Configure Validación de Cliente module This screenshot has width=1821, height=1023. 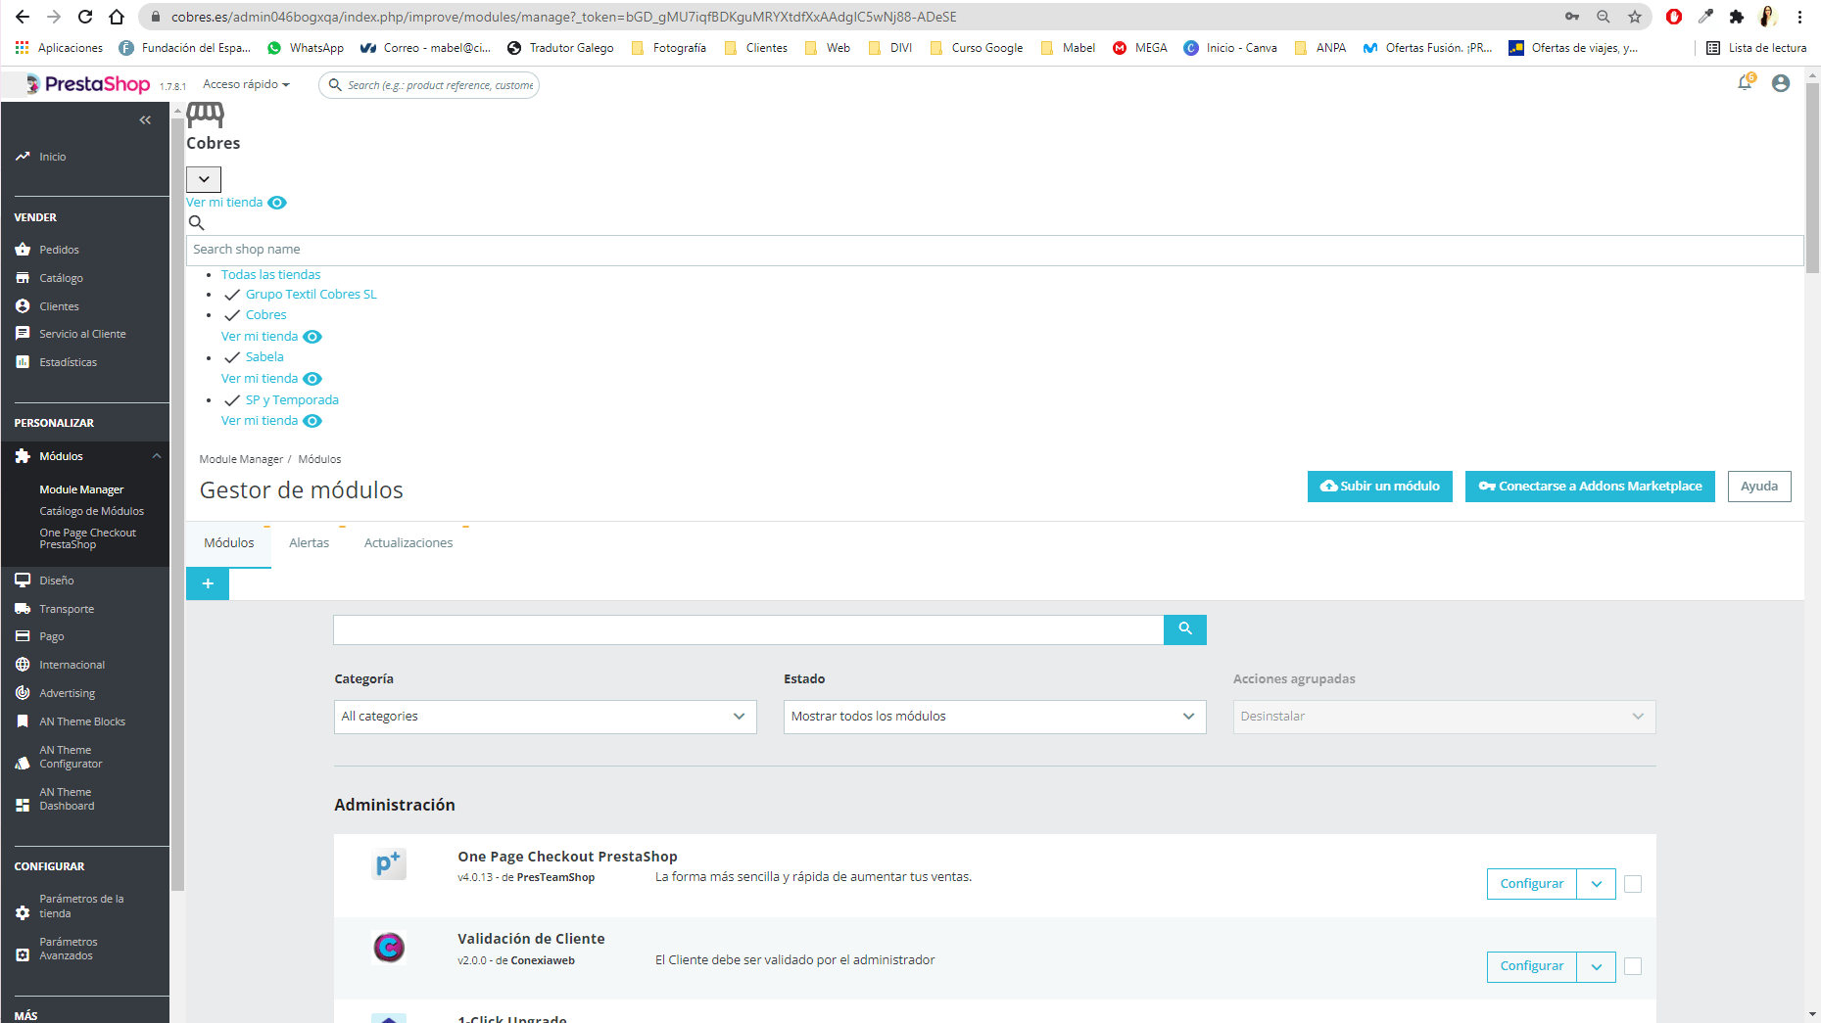[1532, 967]
